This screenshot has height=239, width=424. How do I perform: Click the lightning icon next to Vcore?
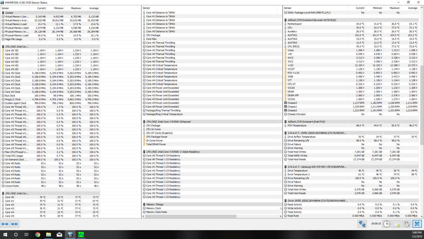[286, 50]
